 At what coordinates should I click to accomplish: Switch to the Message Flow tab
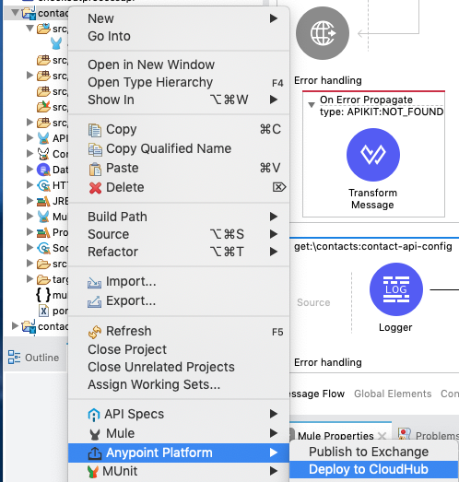[317, 394]
